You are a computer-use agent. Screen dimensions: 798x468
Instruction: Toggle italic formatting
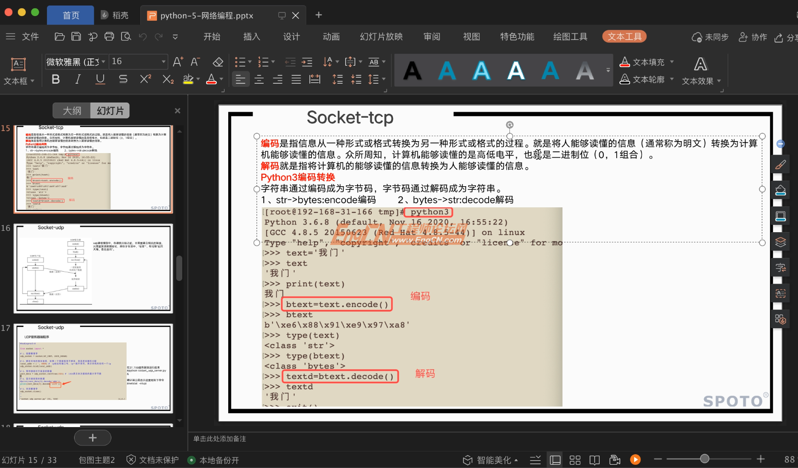tap(78, 79)
